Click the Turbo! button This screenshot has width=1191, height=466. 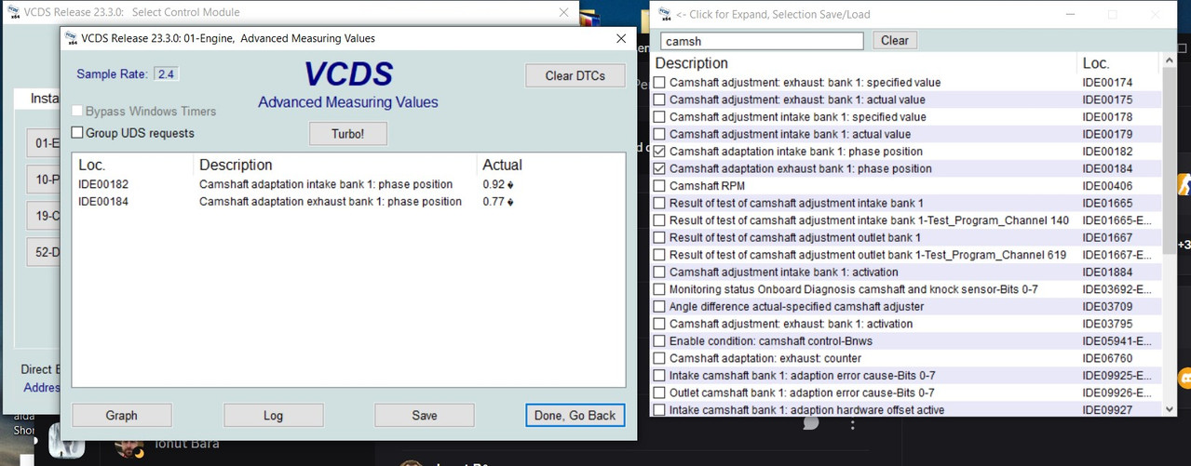pyautogui.click(x=347, y=134)
